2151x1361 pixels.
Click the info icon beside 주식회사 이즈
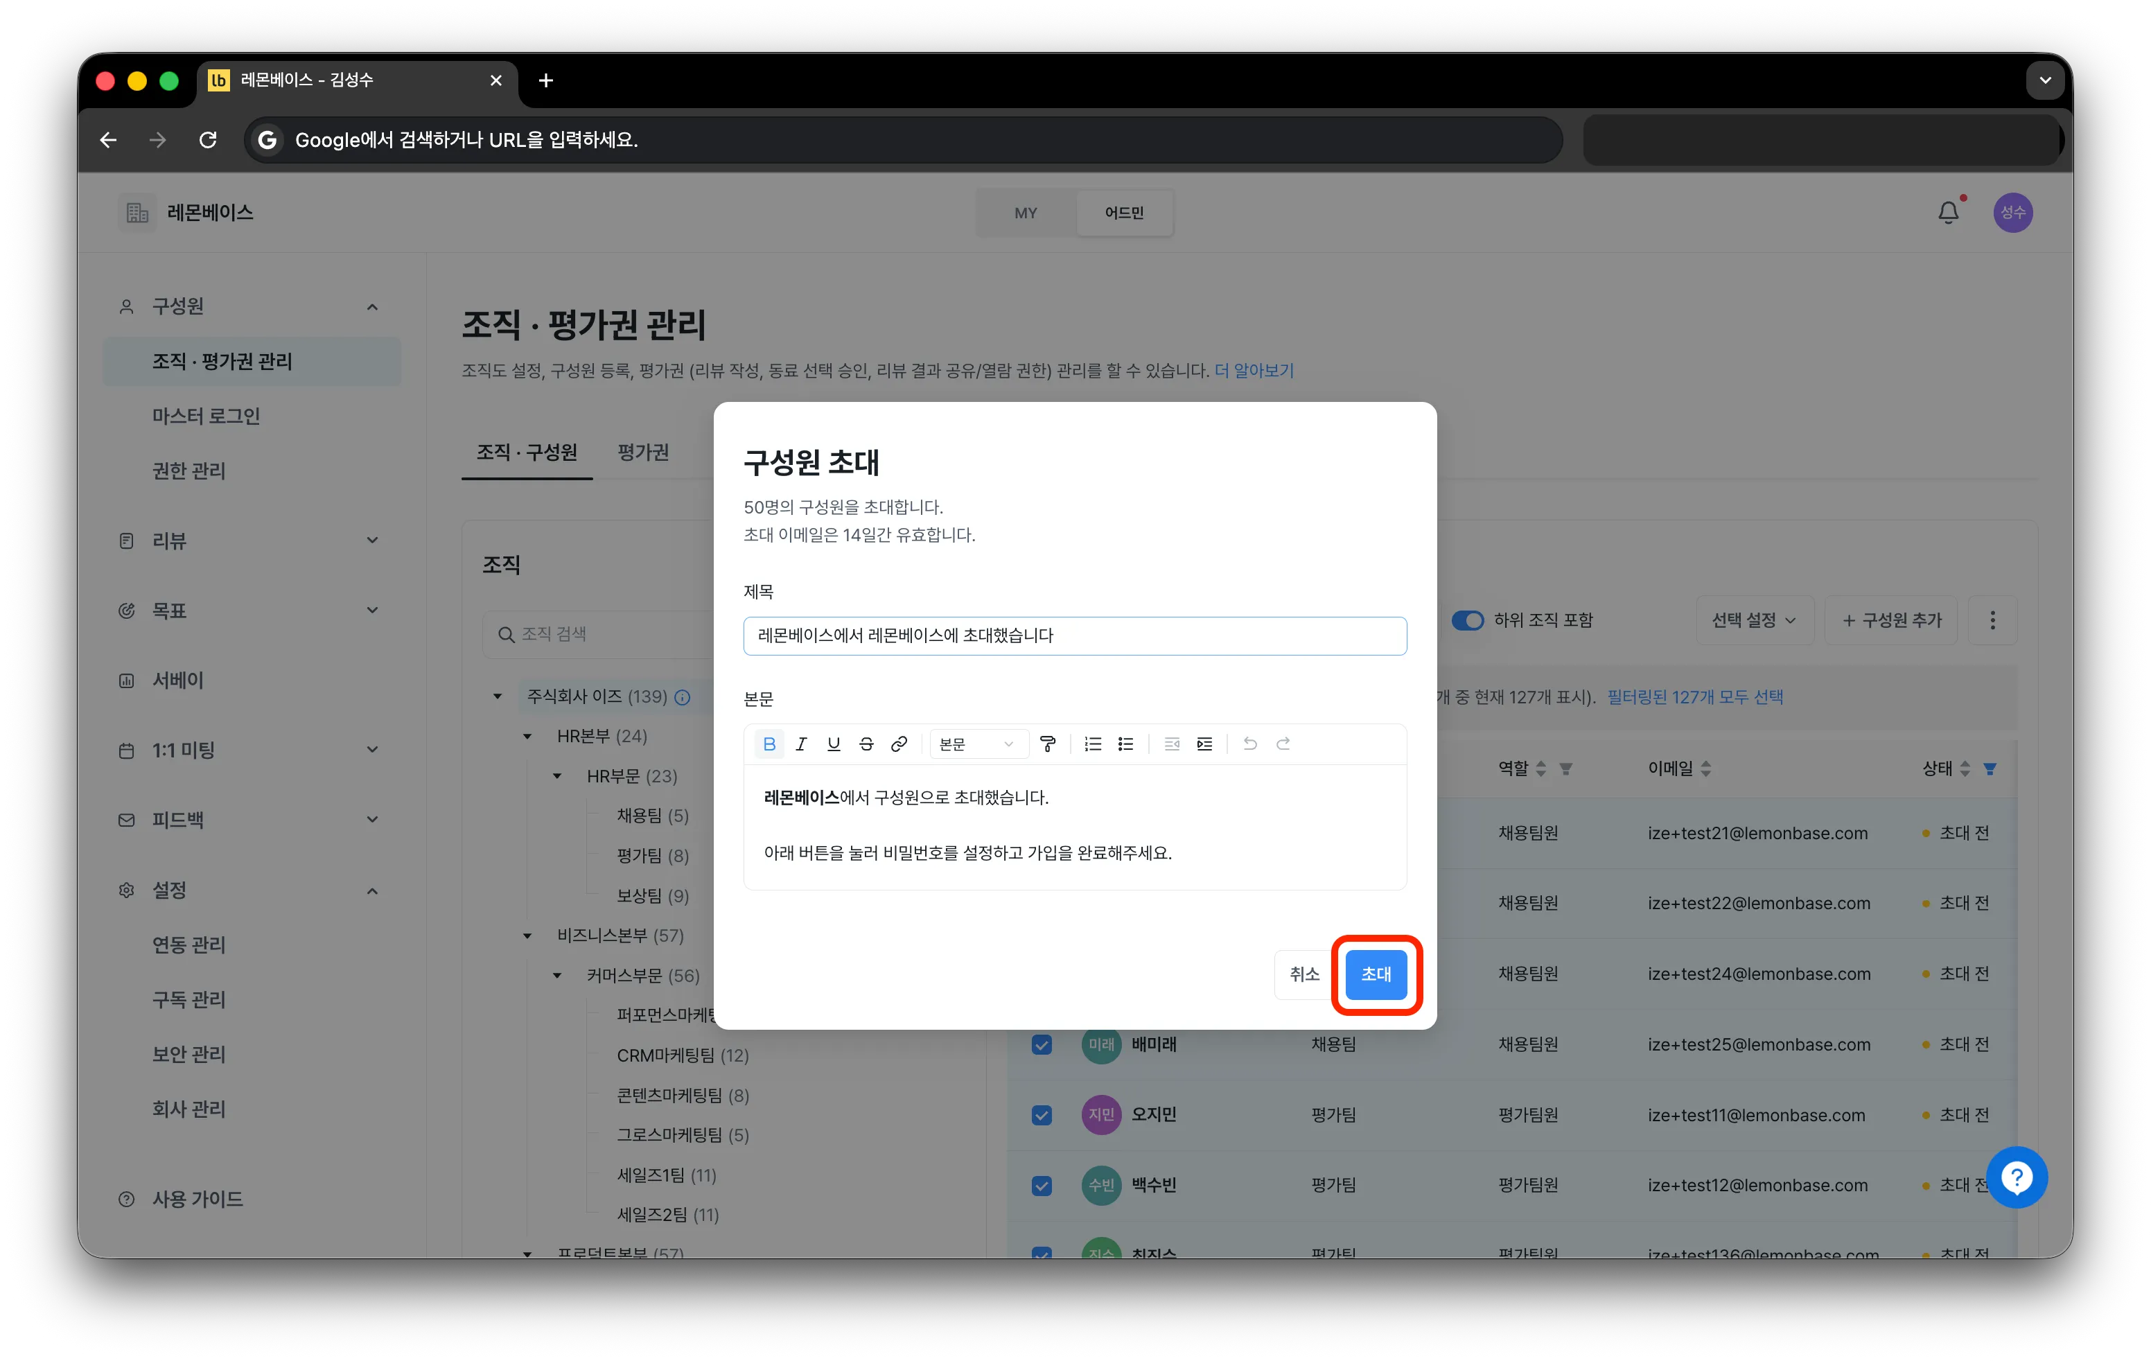coord(683,696)
